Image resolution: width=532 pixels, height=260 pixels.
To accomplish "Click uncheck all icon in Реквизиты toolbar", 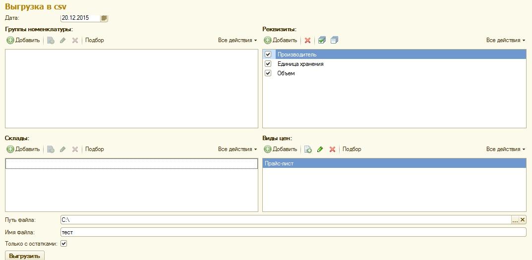I will [x=335, y=40].
